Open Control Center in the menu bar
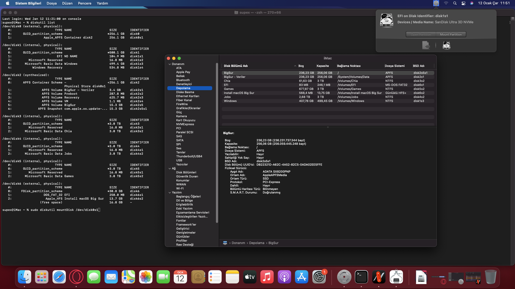 click(464, 3)
